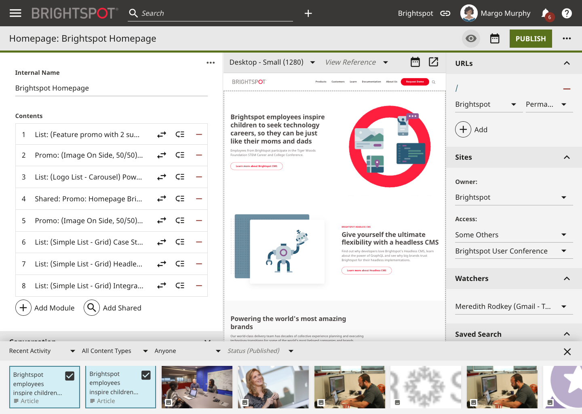Open Desktop - Small (1280) device dropdown

[272, 62]
